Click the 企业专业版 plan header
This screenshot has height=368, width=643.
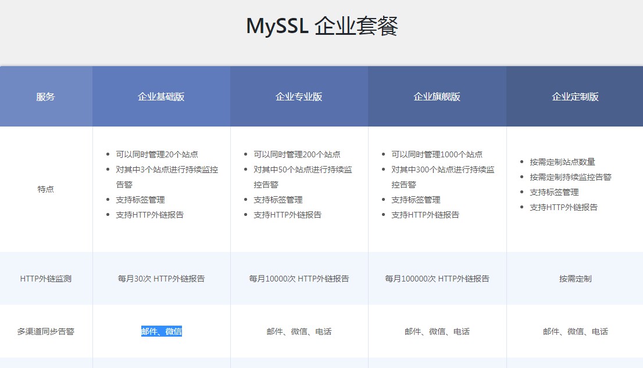tap(299, 96)
